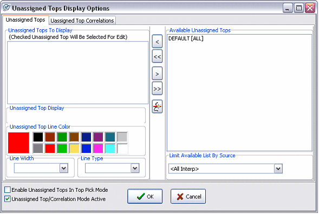Select the Unassigned Tops tab
319x214 pixels.
click(25, 20)
